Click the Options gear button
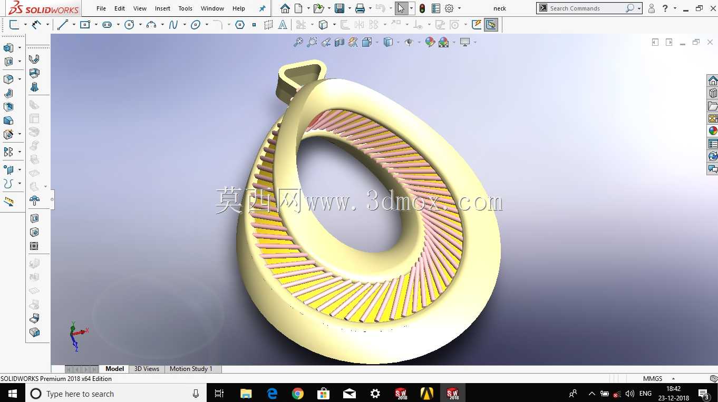Screen dimensions: 718x402 click(449, 8)
